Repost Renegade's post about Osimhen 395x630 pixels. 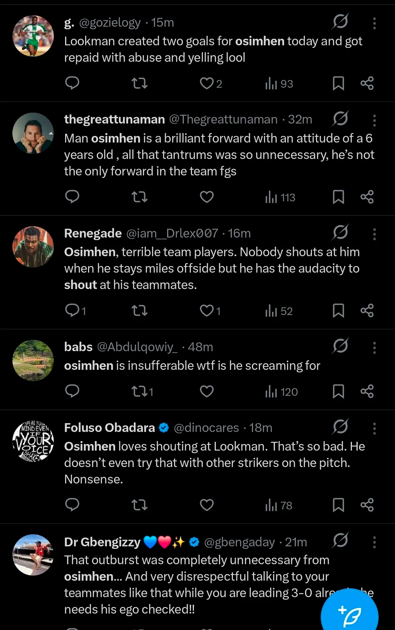coord(139,311)
